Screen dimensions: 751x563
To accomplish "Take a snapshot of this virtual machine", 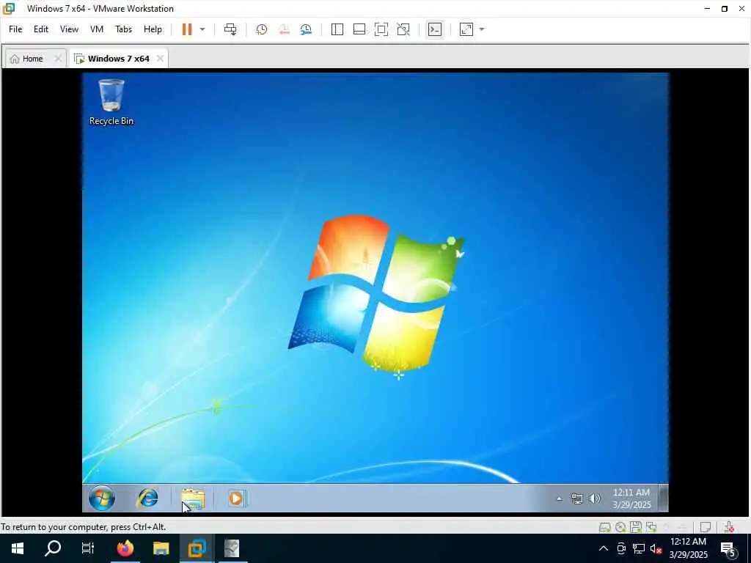I will (x=262, y=29).
